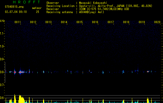Click the Observer name Masayuki Kobayashi
163x103 pixels.
click(x=93, y=3)
